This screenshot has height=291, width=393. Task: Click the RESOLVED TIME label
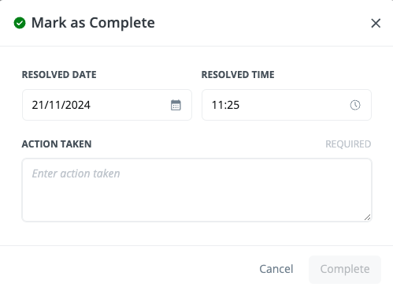pyautogui.click(x=238, y=75)
